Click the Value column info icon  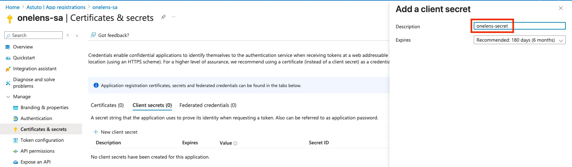(235, 143)
